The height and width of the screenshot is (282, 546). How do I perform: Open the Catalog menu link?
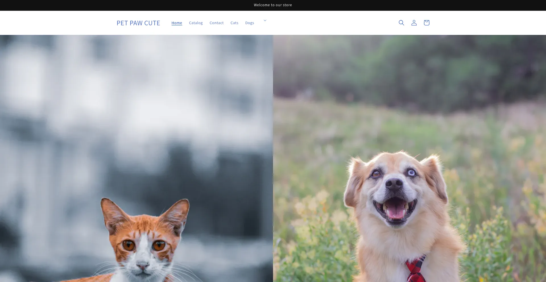[196, 23]
